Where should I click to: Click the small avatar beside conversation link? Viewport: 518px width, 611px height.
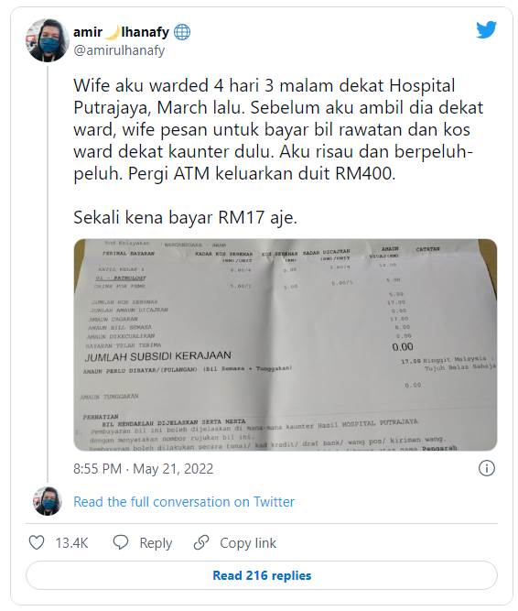pyautogui.click(x=48, y=501)
